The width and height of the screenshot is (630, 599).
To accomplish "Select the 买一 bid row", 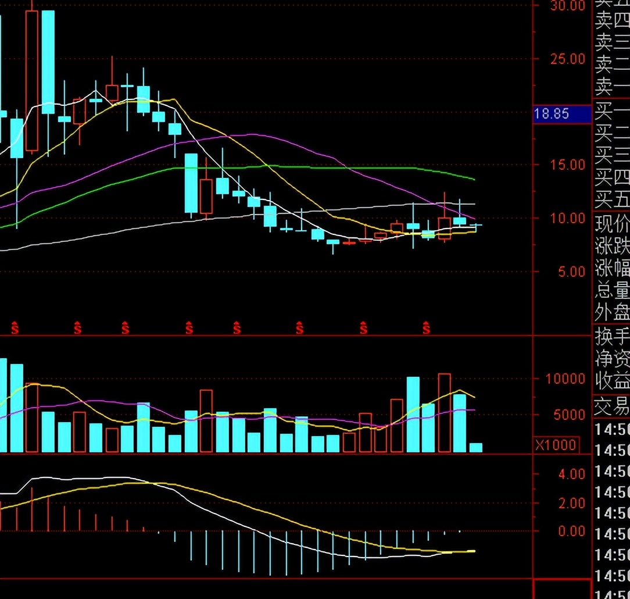I will click(611, 110).
